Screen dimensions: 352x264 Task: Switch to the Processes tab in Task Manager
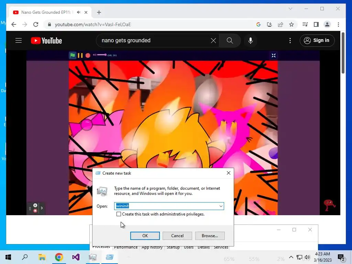point(101,247)
